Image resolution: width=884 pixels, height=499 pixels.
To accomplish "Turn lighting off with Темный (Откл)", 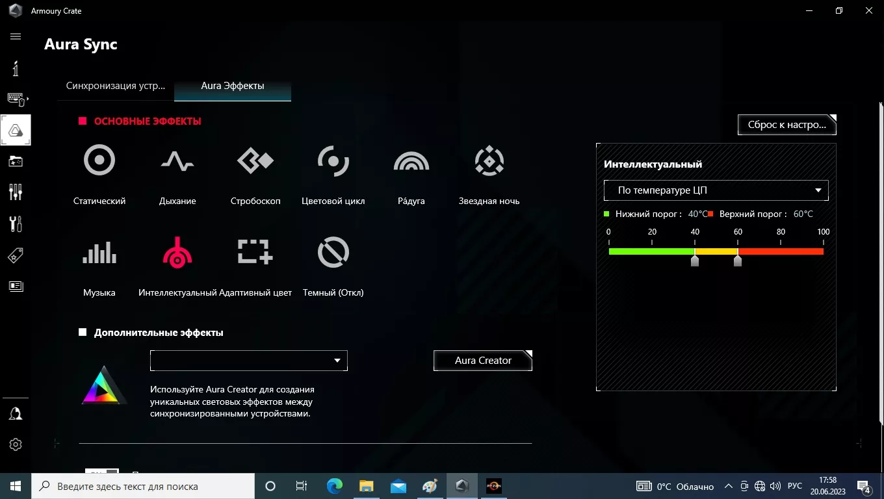I will (x=333, y=266).
